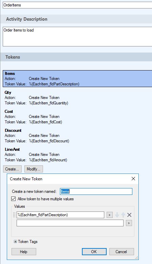The height and width of the screenshot is (264, 152).
Task: Grab the drag handle beside first value
Action: click(x=14, y=215)
